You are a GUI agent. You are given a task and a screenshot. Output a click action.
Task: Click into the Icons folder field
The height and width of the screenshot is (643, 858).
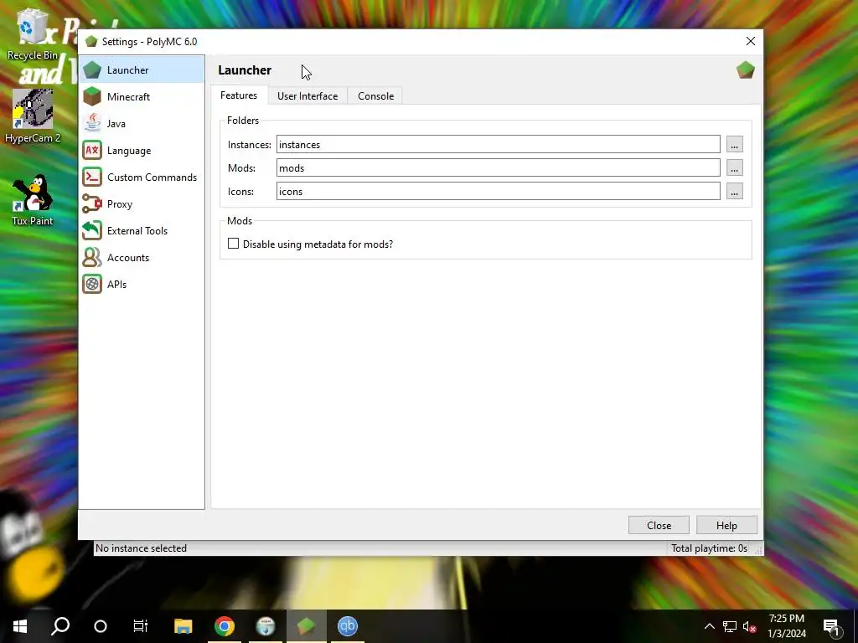(x=498, y=192)
